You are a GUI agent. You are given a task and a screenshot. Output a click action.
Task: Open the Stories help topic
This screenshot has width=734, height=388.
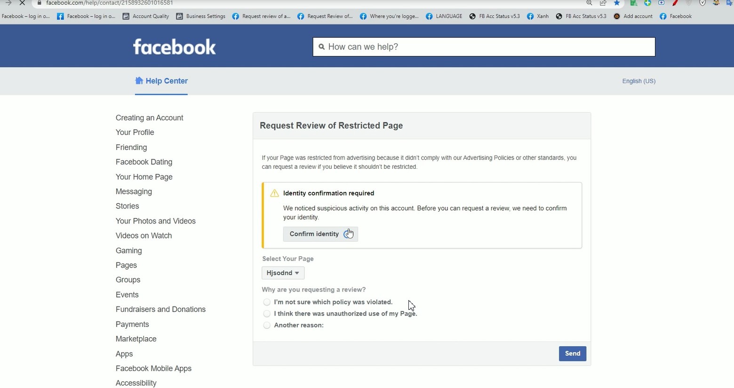(127, 206)
